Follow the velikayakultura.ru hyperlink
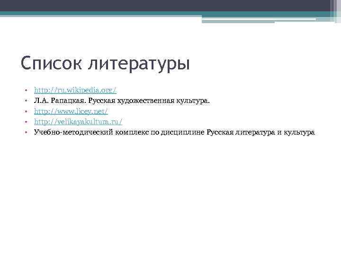Image resolution: width=341 pixels, height=255 pixels. pyautogui.click(x=78, y=122)
